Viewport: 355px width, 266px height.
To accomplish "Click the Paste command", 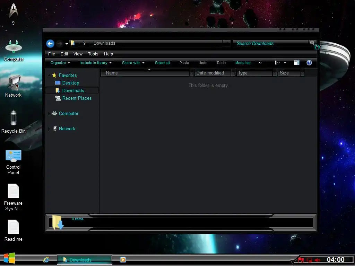I will (x=184, y=63).
